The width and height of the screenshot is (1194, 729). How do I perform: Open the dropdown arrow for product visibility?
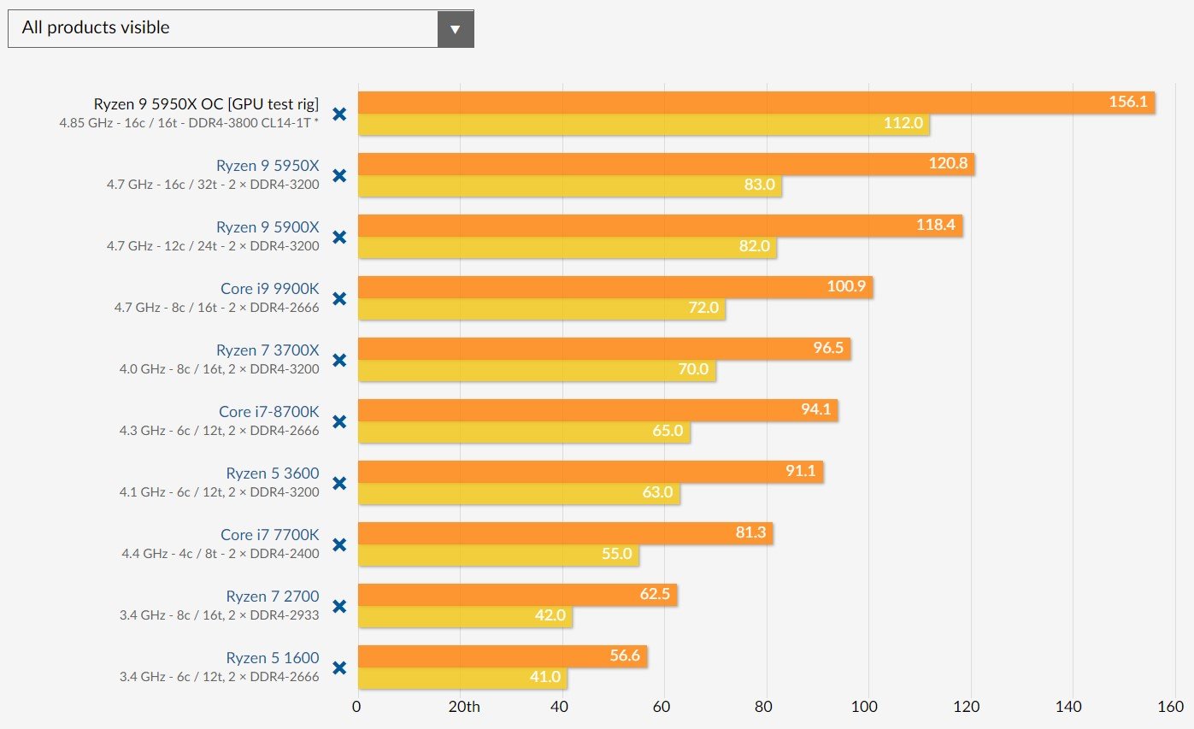click(x=456, y=28)
